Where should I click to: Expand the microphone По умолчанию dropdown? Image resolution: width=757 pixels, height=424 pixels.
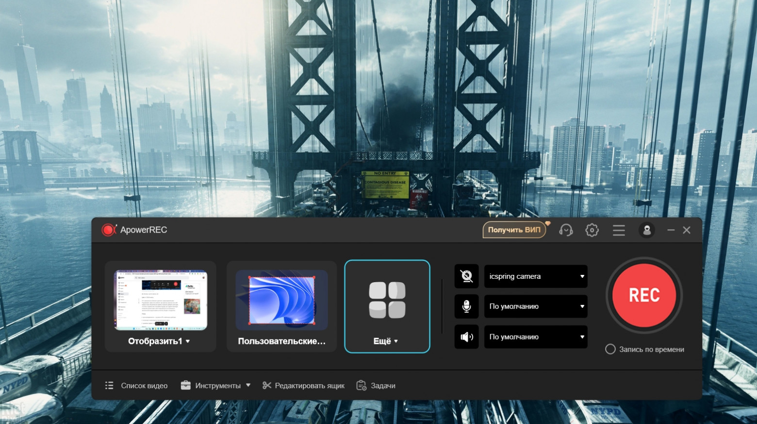click(x=536, y=306)
